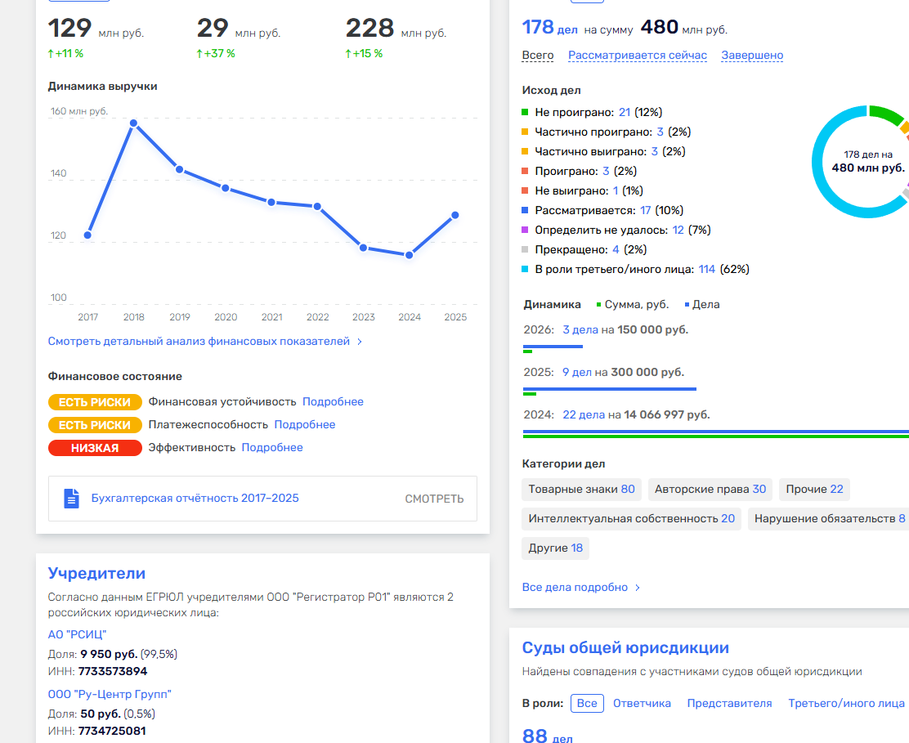Filter courts by 'Представителя' role
The width and height of the screenshot is (909, 743).
[729, 703]
